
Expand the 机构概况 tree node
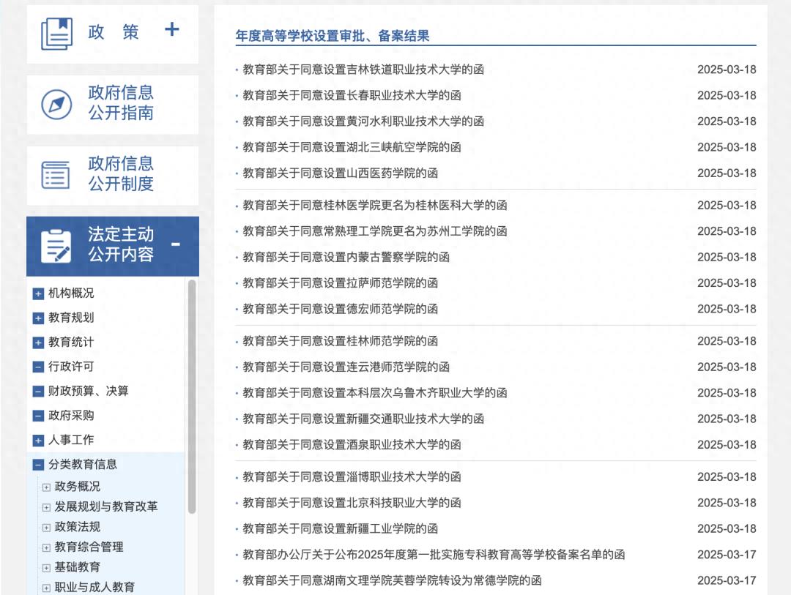[x=39, y=293]
